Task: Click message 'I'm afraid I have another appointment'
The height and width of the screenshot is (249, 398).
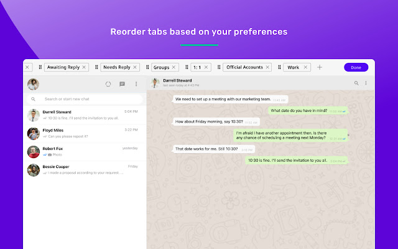Action: tap(290, 135)
